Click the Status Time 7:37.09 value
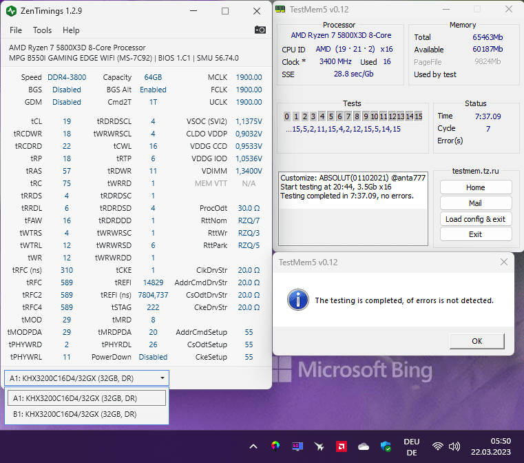 click(x=488, y=116)
